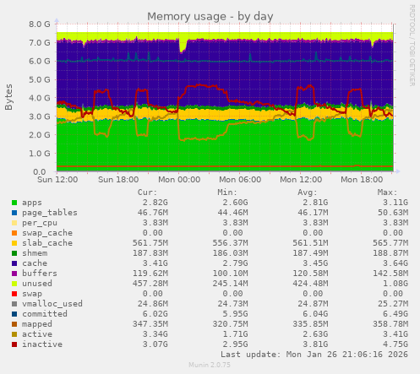This screenshot has width=420, height=374.
Task: Click the page_tables blue legend swatch
Action: click(14, 213)
